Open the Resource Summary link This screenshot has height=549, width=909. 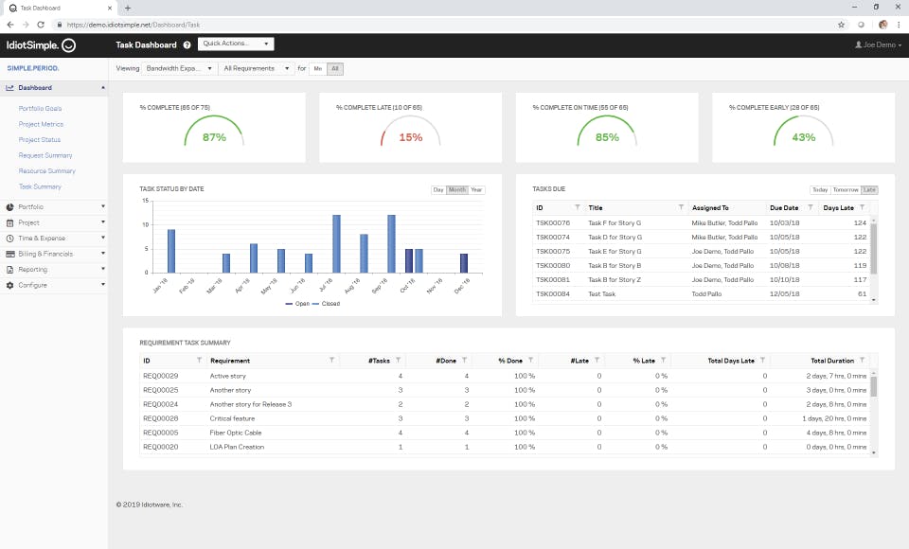point(46,171)
